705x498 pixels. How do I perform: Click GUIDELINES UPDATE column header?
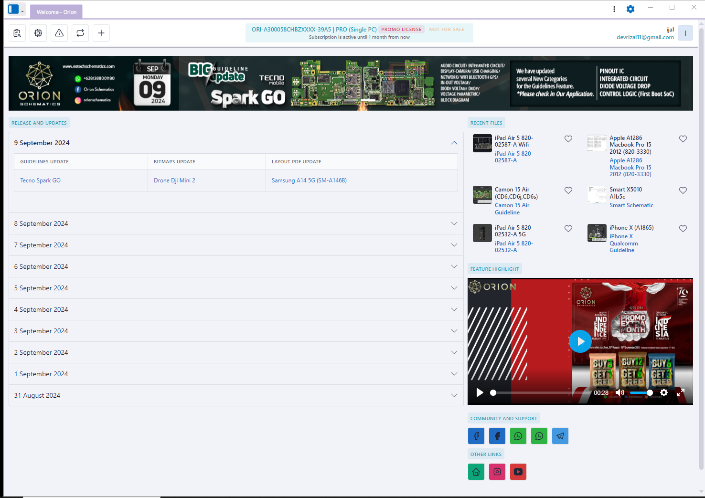pos(44,162)
